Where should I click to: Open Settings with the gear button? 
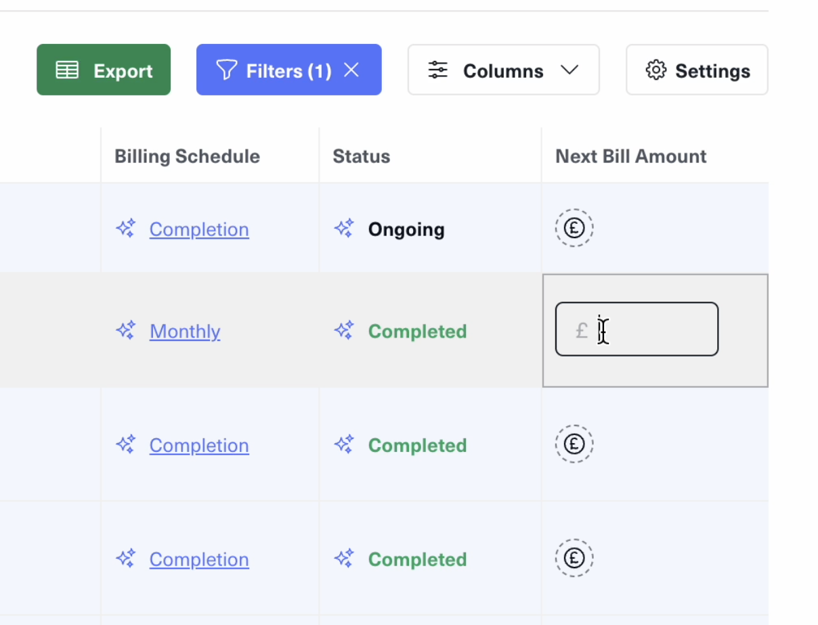[x=697, y=70]
